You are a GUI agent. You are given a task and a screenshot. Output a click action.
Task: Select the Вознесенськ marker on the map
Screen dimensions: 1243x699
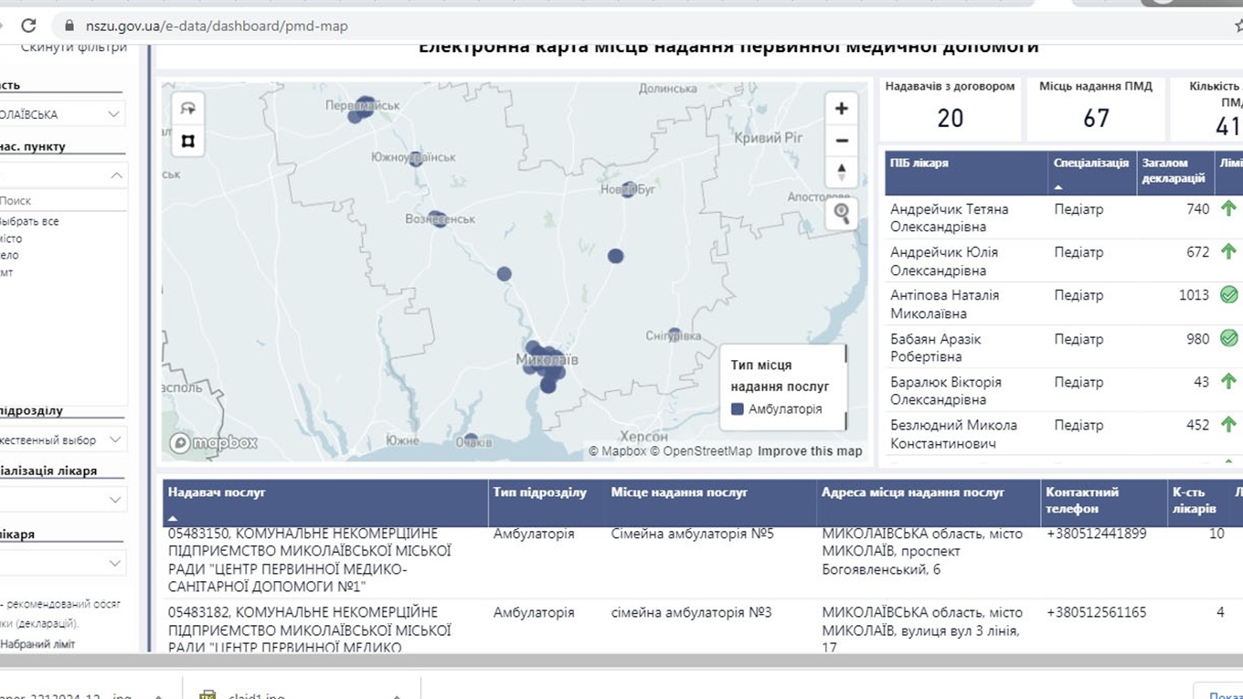coord(440,219)
